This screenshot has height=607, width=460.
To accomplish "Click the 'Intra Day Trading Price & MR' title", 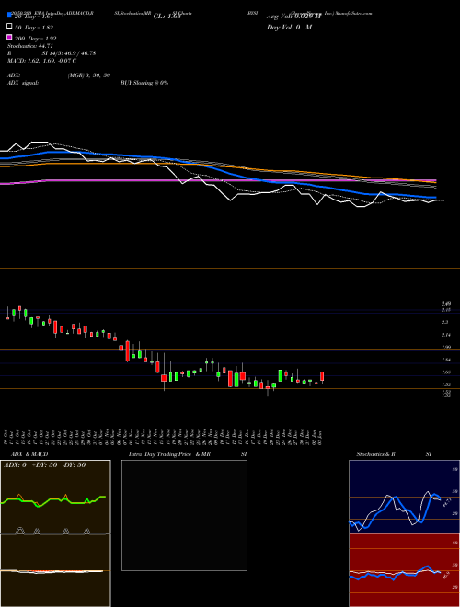I will tap(169, 454).
